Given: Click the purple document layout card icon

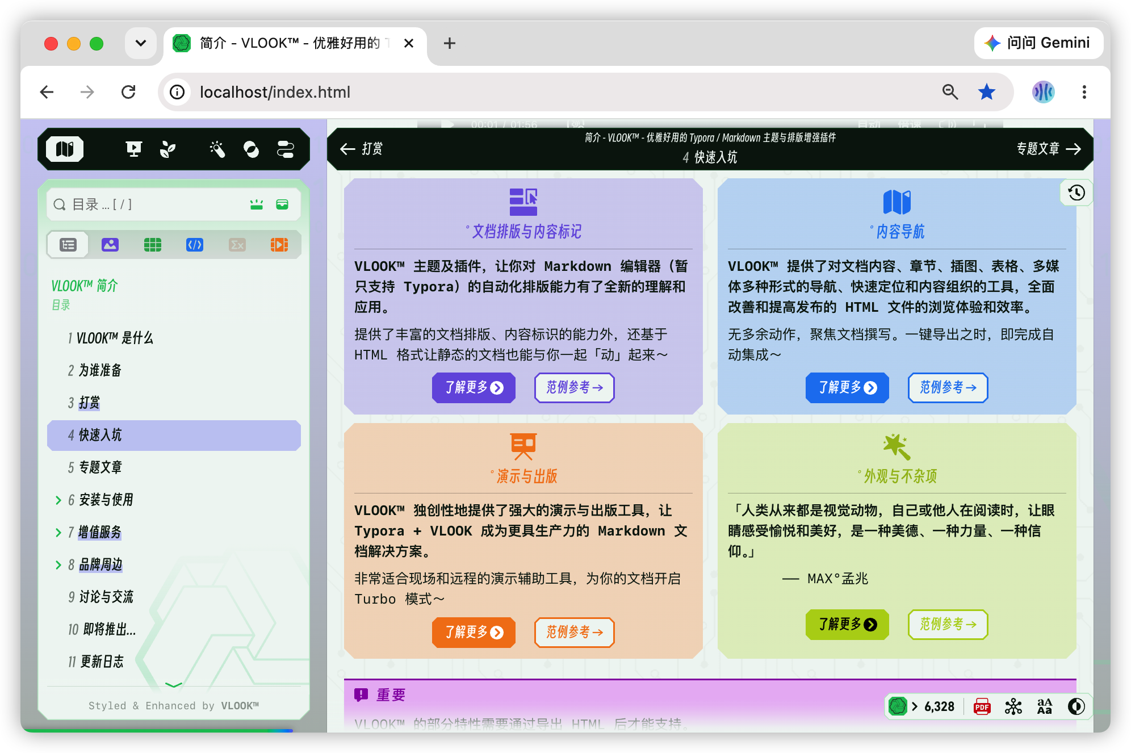Looking at the screenshot, I should point(523,202).
